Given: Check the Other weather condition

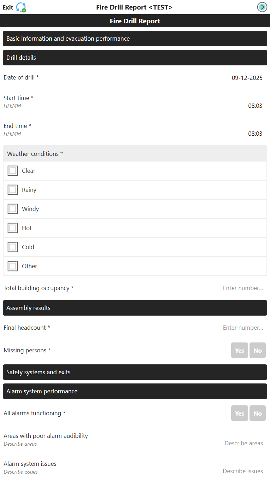Looking at the screenshot, I should (13, 266).
